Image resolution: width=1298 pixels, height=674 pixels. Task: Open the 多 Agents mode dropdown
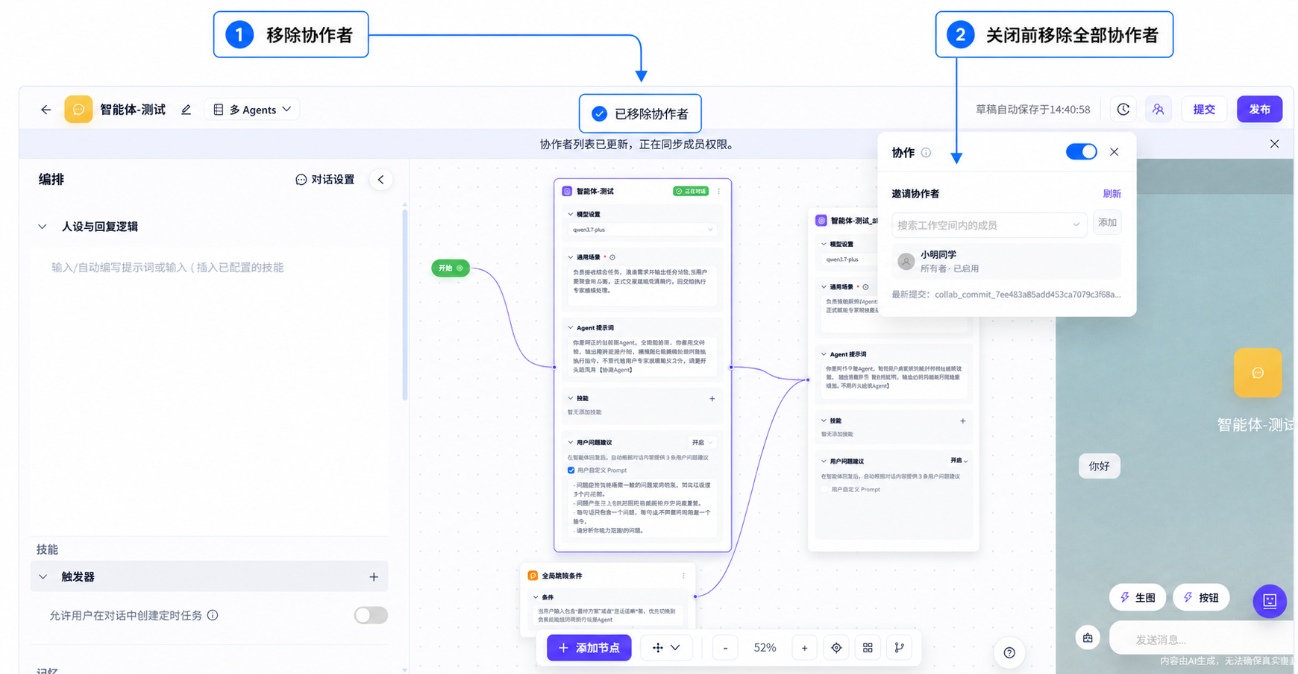coord(252,110)
